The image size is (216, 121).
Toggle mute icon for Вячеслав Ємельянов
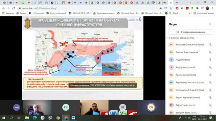point(210,45)
